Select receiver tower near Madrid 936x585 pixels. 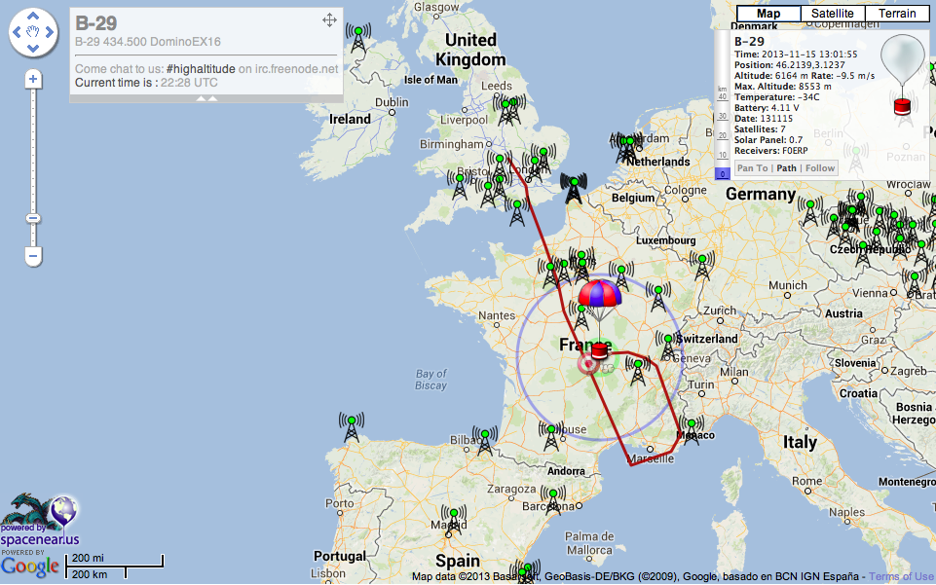pyautogui.click(x=454, y=520)
